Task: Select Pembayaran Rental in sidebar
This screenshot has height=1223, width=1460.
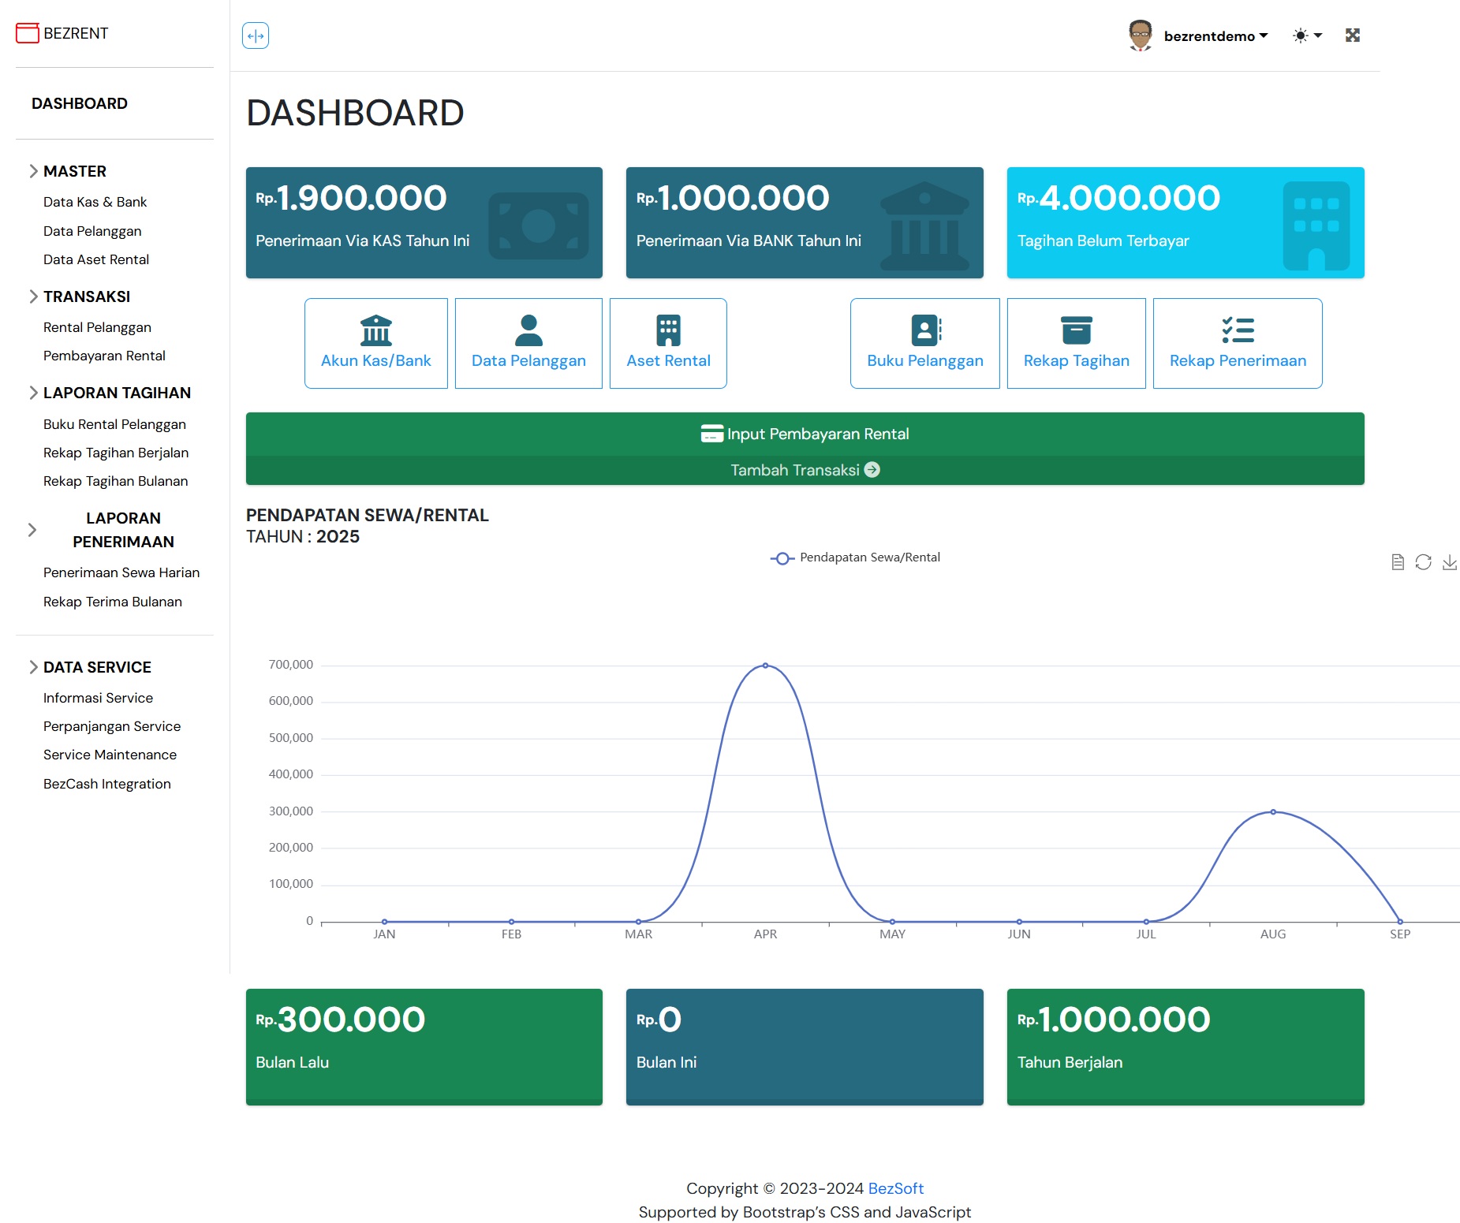Action: tap(104, 356)
